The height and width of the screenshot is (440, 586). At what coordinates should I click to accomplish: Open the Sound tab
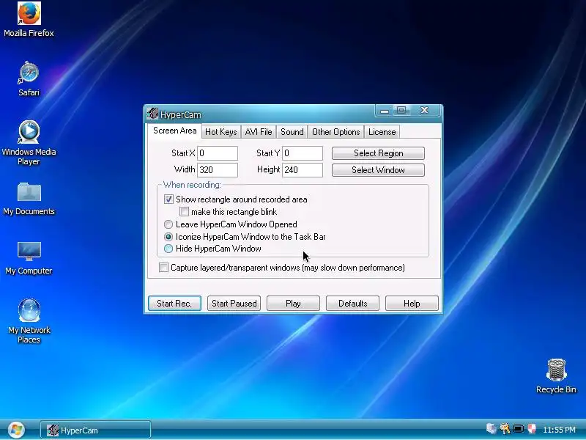(292, 132)
